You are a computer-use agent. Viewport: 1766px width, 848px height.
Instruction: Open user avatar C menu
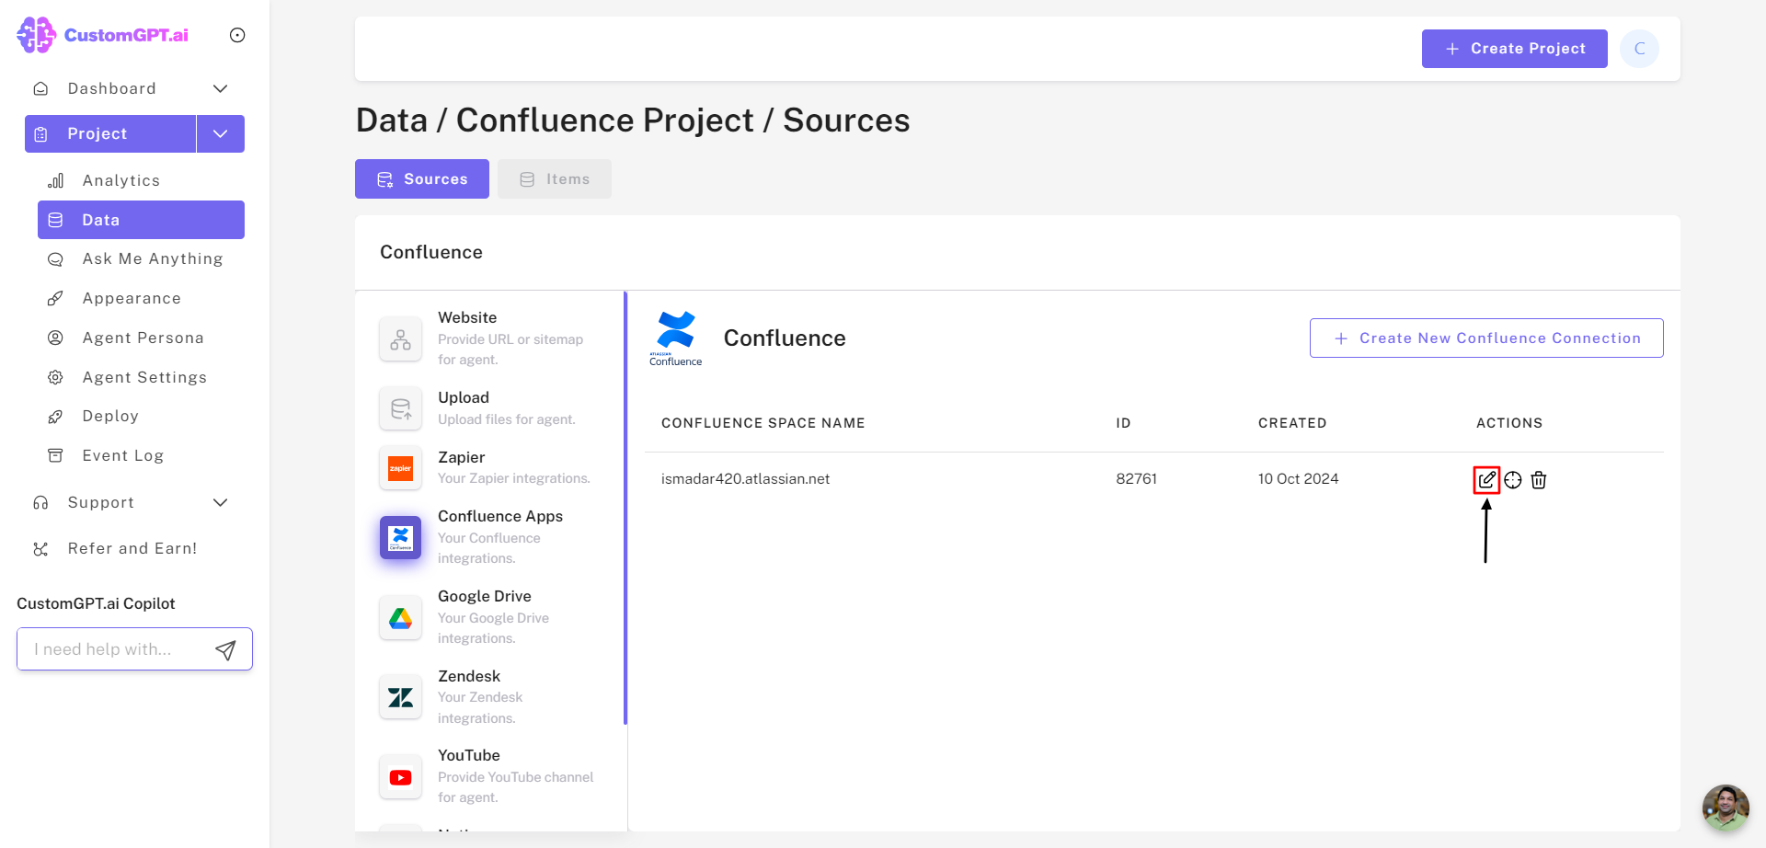click(x=1640, y=49)
